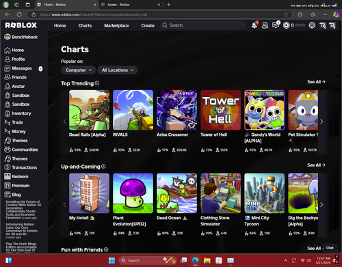This screenshot has width=342, height=267.
Task: Click the Roblox logo
Action: (x=21, y=25)
